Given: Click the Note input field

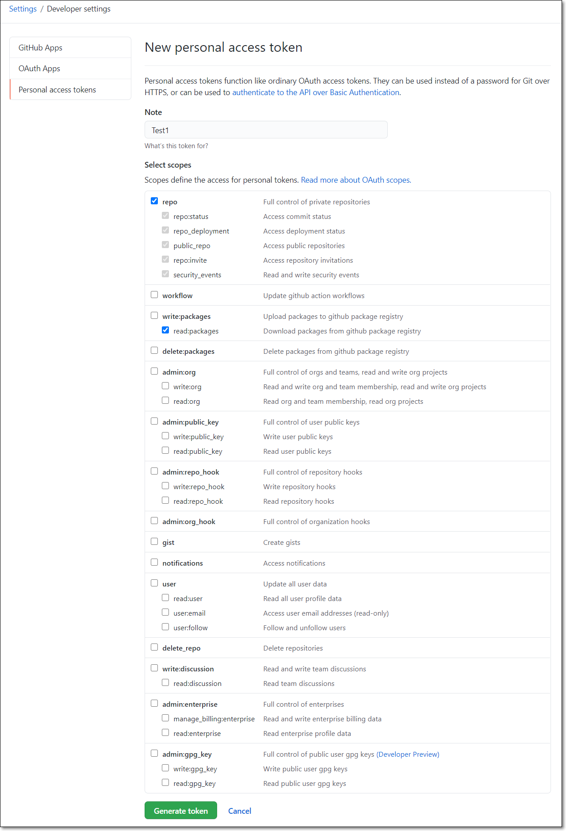Looking at the screenshot, I should (266, 130).
